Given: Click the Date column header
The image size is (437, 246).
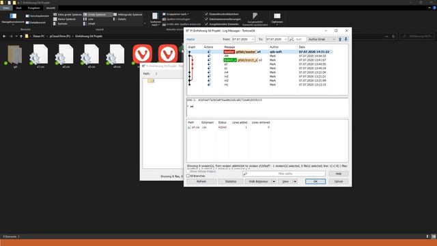Looking at the screenshot, I should pos(302,47).
